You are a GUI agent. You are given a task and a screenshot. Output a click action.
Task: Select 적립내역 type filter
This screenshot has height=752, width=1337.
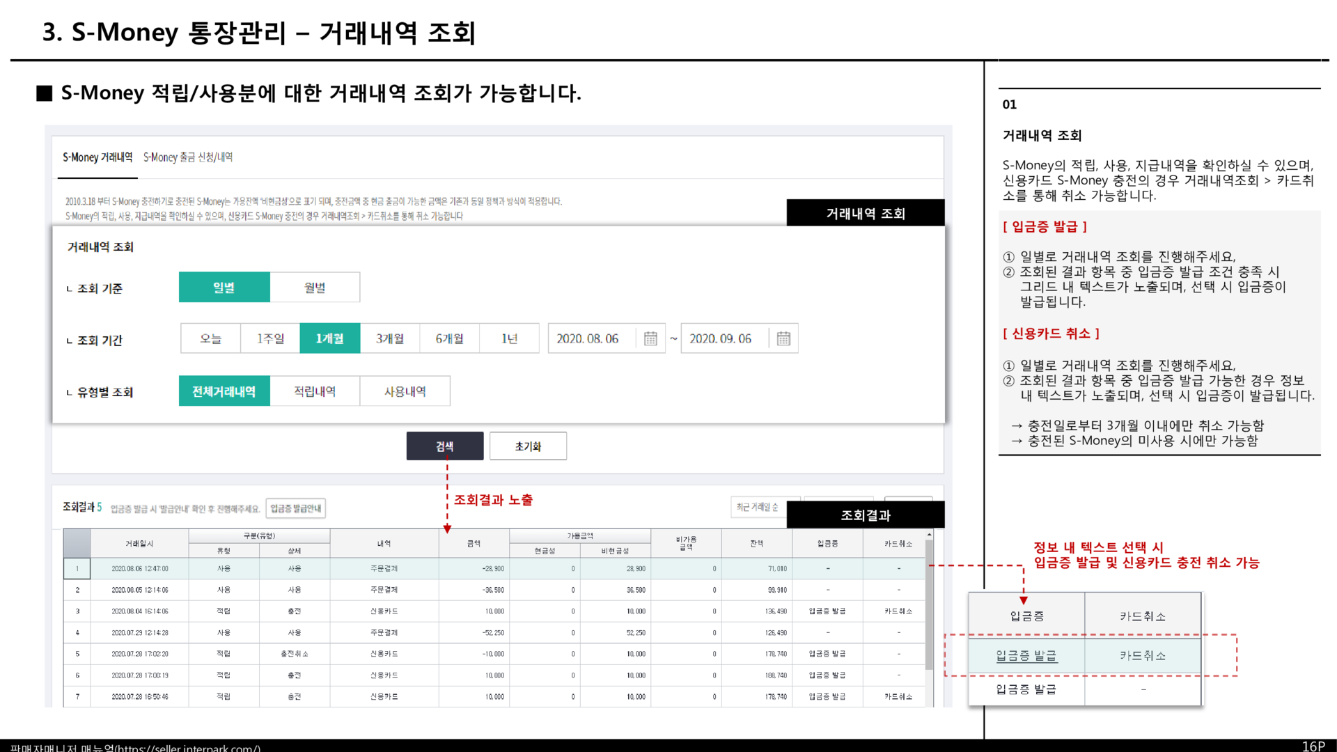point(315,391)
